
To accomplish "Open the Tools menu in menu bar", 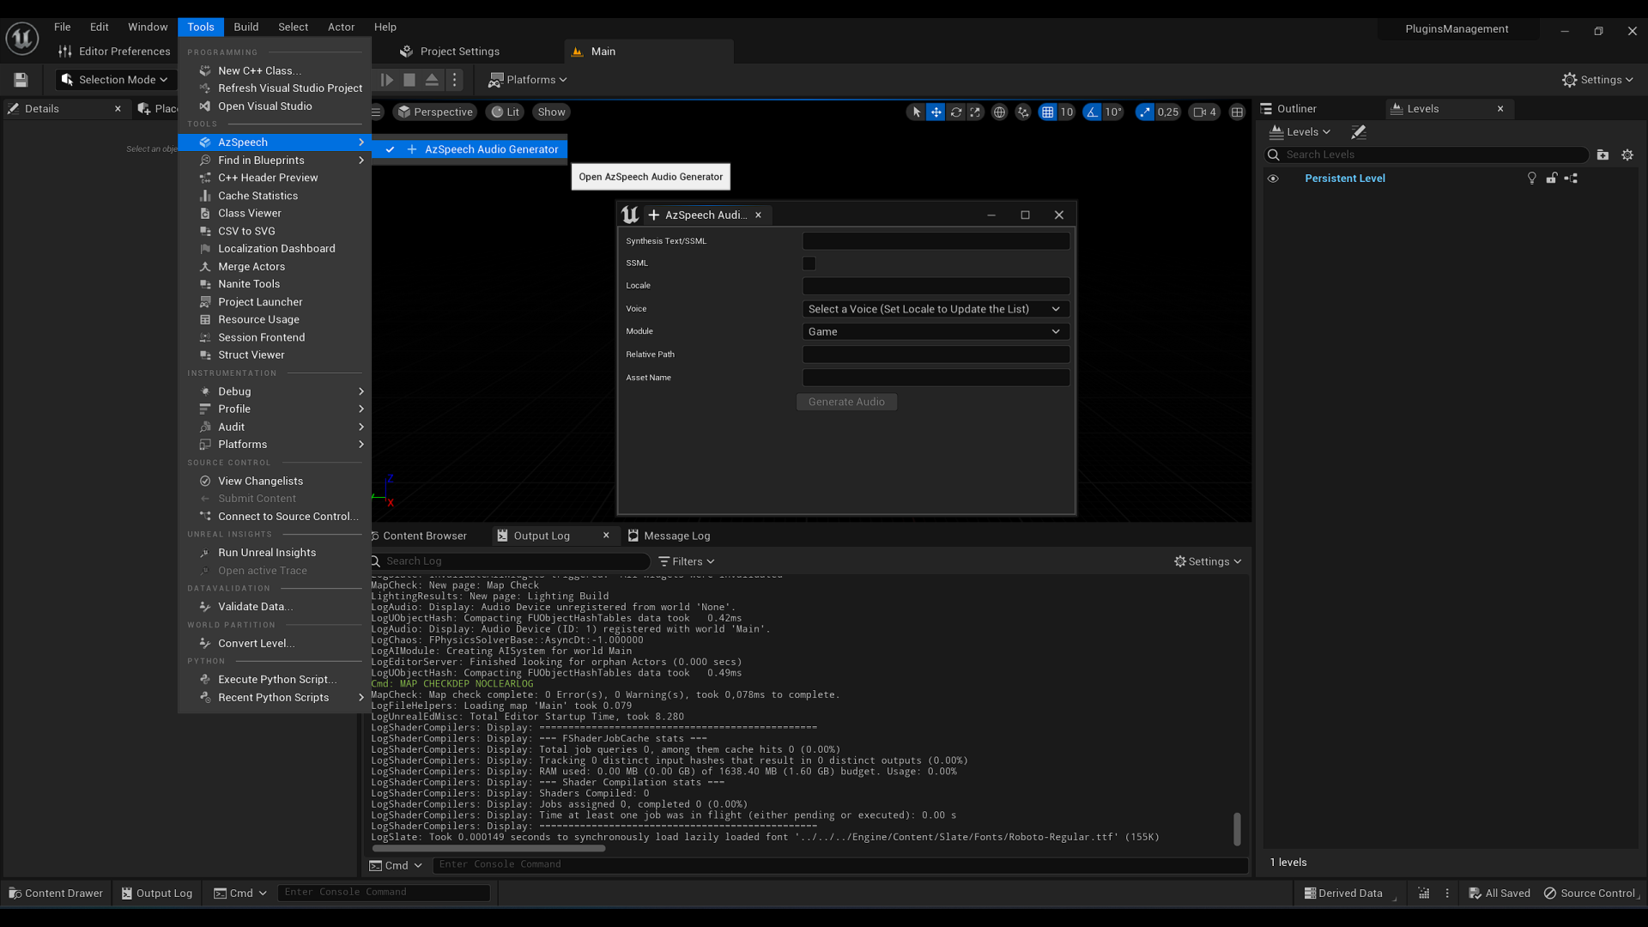I will 200,26.
